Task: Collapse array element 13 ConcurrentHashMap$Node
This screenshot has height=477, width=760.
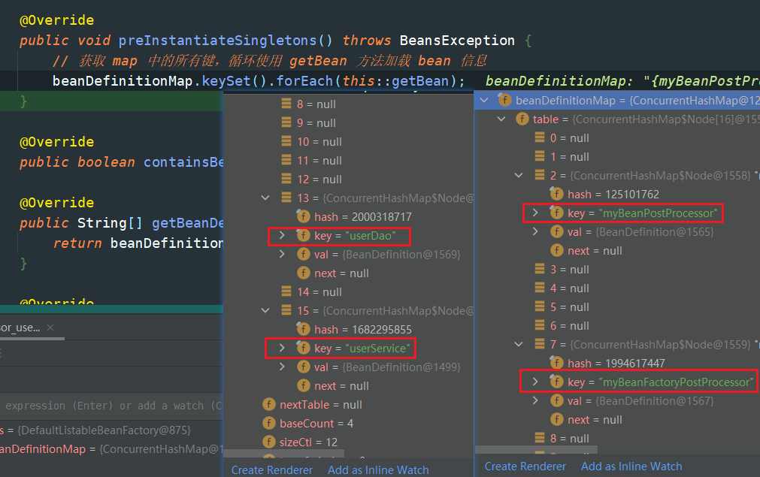Action: [x=265, y=198]
